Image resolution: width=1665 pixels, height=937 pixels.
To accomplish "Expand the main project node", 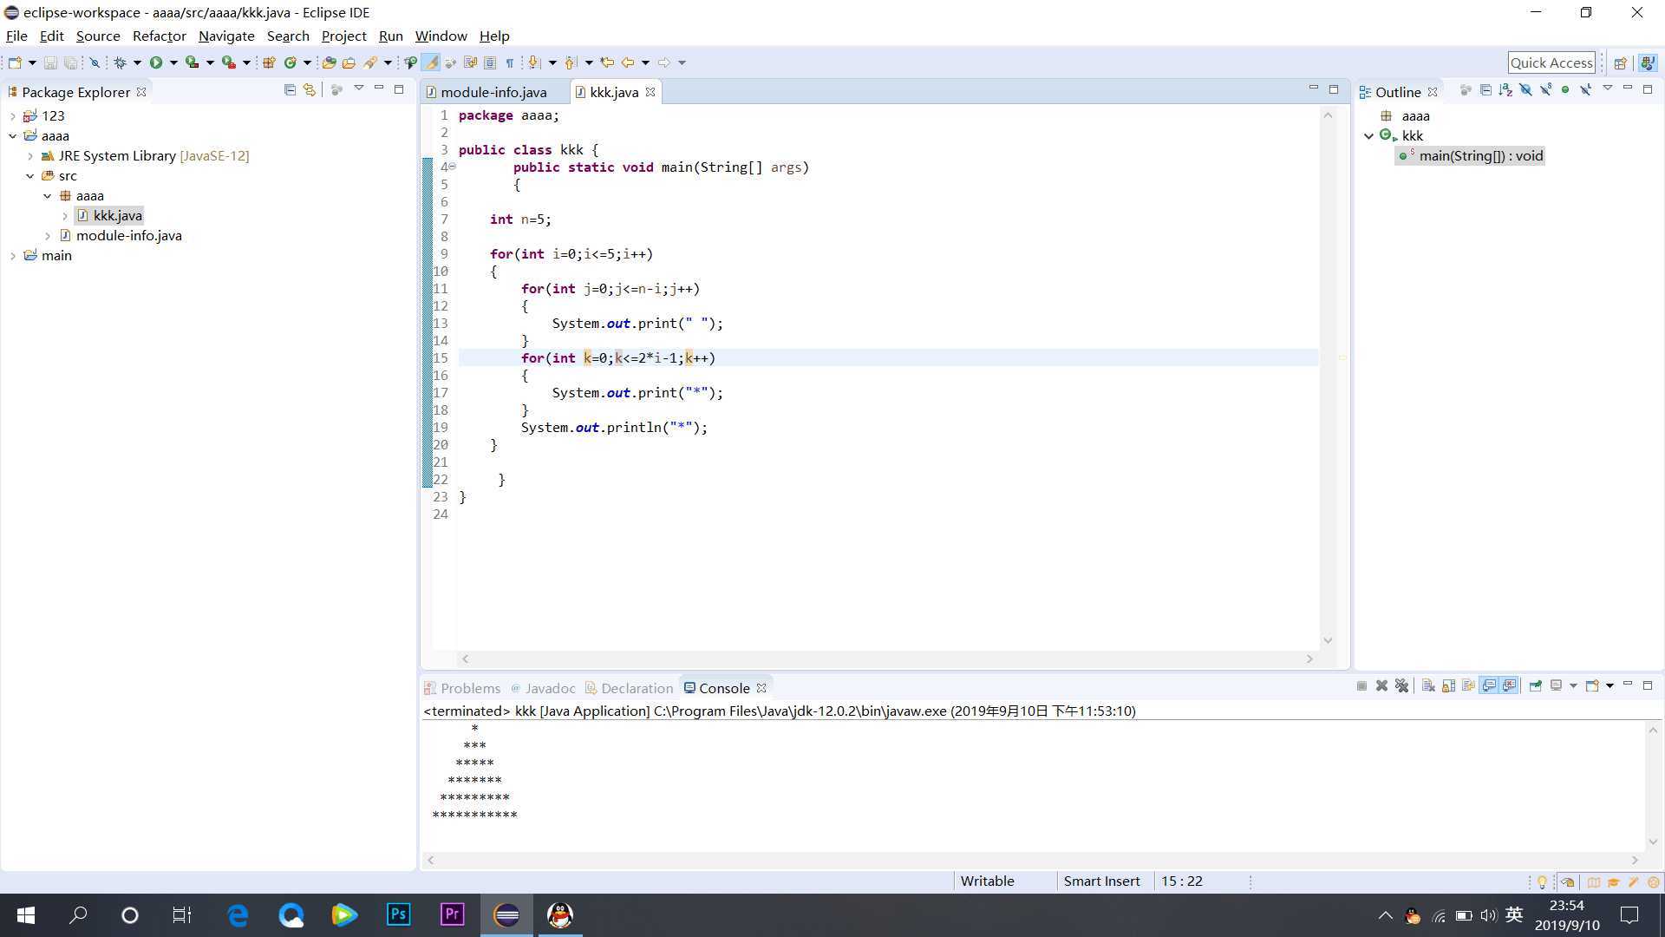I will tap(13, 256).
